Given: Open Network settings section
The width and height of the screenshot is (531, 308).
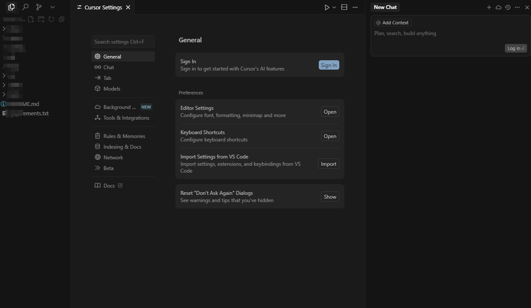Looking at the screenshot, I should [x=123, y=157].
